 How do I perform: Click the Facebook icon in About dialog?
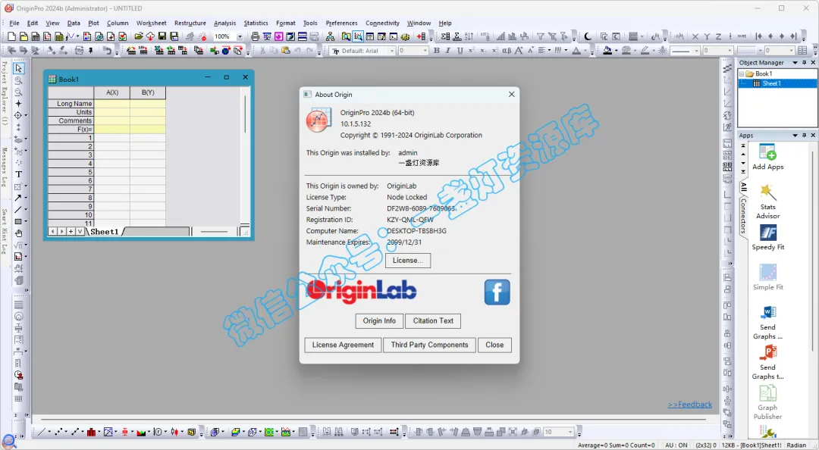pos(497,292)
